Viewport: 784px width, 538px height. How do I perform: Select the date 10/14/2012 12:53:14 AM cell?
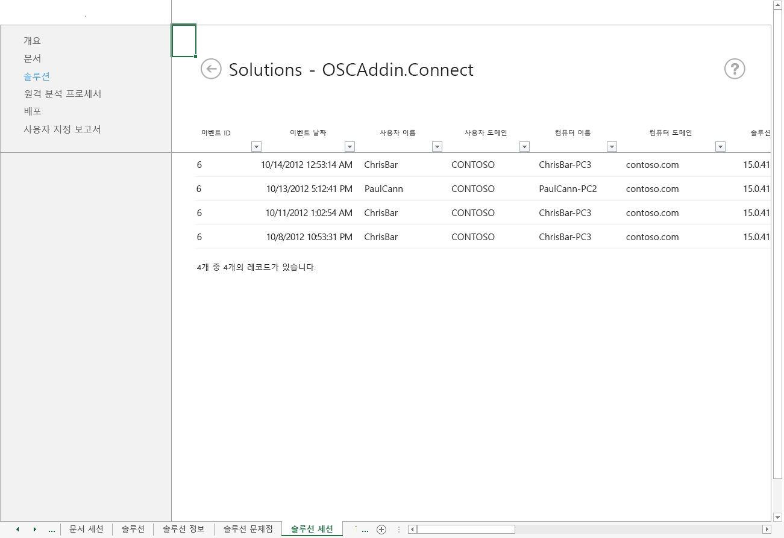tap(307, 165)
